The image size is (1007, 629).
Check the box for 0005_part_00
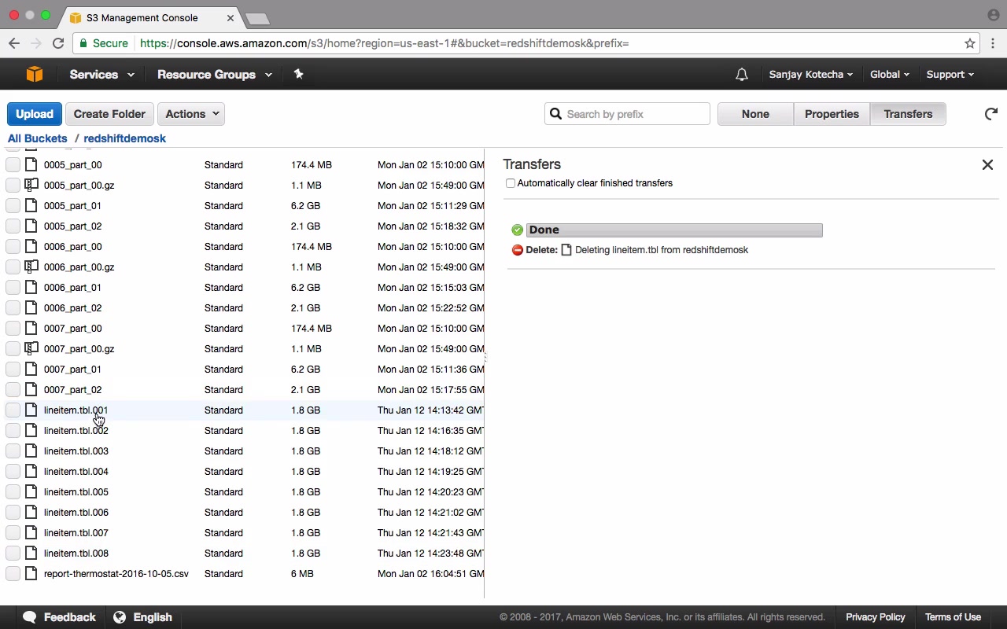[13, 164]
